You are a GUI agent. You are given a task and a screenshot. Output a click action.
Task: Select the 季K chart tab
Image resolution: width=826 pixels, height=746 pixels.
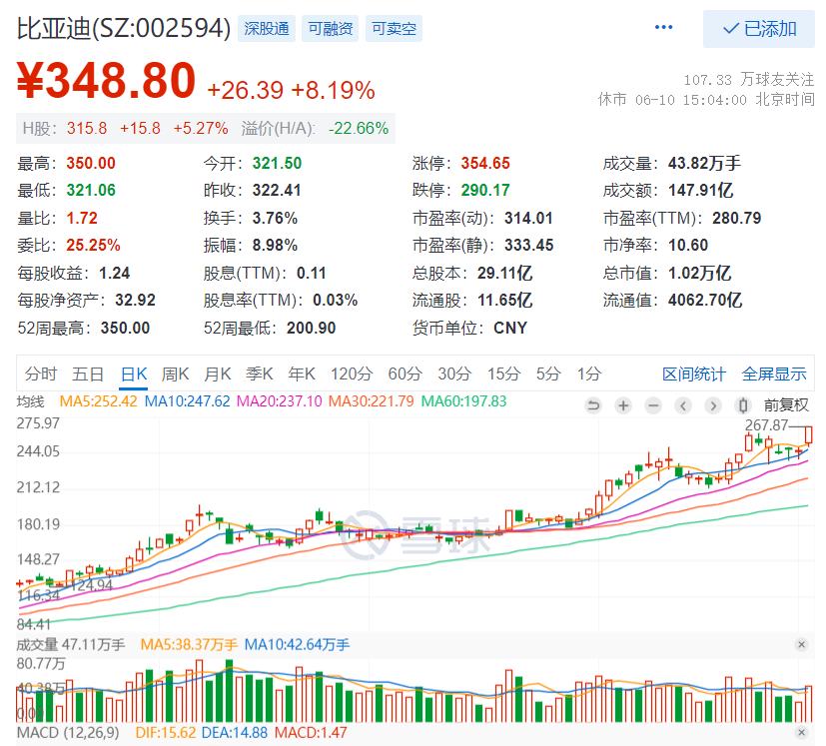[x=259, y=374]
